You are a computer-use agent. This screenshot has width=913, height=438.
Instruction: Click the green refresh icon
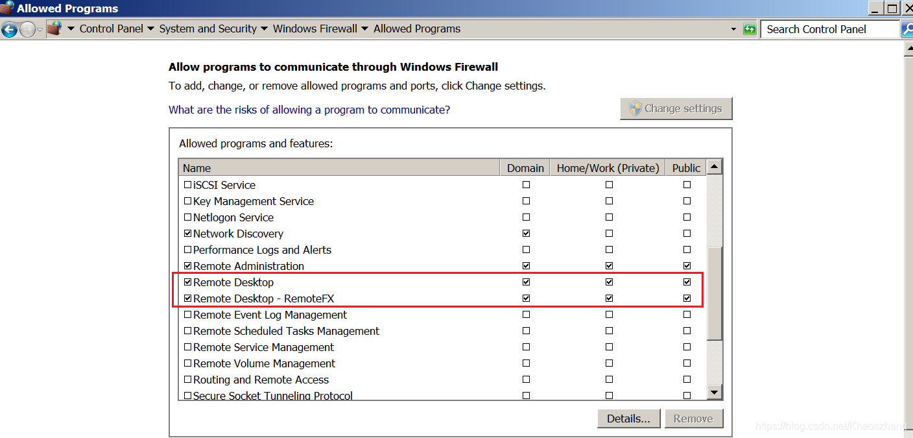tap(750, 29)
